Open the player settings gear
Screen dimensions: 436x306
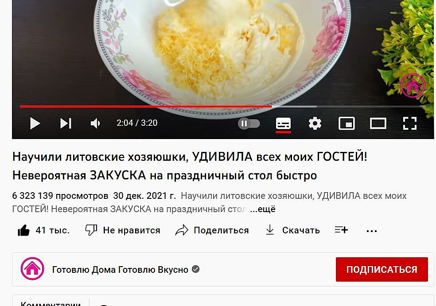(x=315, y=123)
